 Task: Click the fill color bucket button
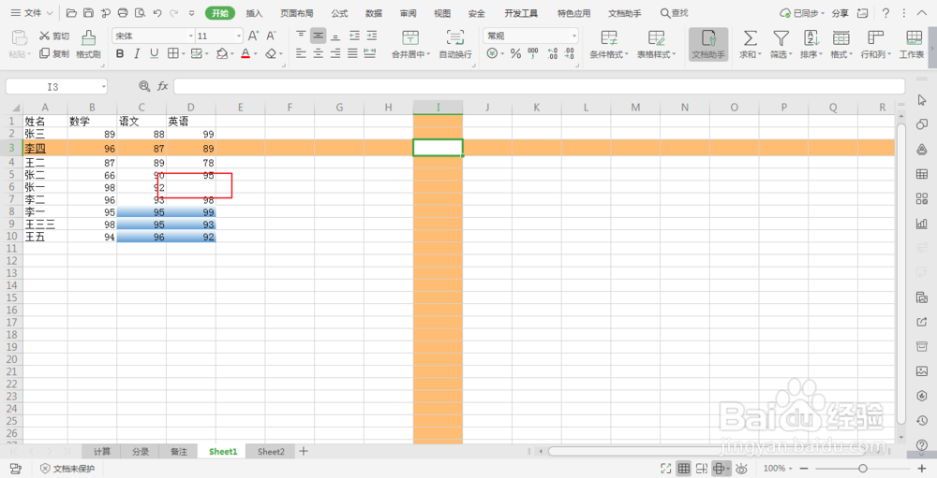222,53
